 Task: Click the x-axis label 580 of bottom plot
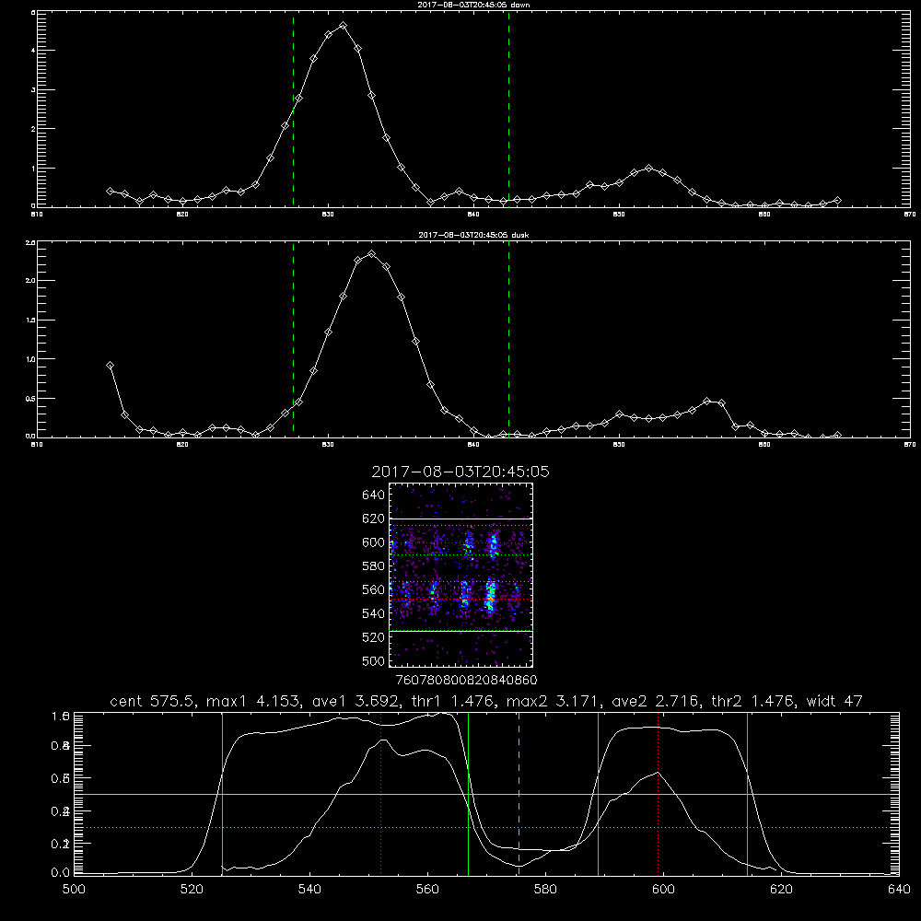(545, 890)
